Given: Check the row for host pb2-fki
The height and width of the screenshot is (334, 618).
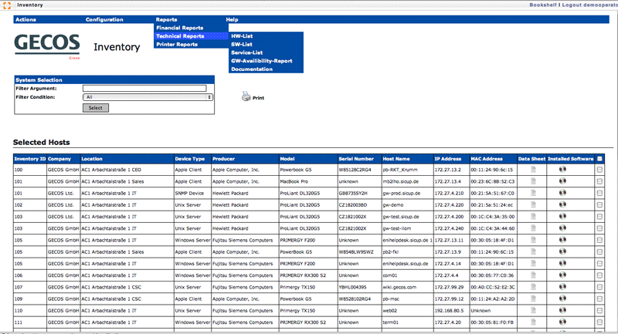Looking at the screenshot, I should pos(599,251).
